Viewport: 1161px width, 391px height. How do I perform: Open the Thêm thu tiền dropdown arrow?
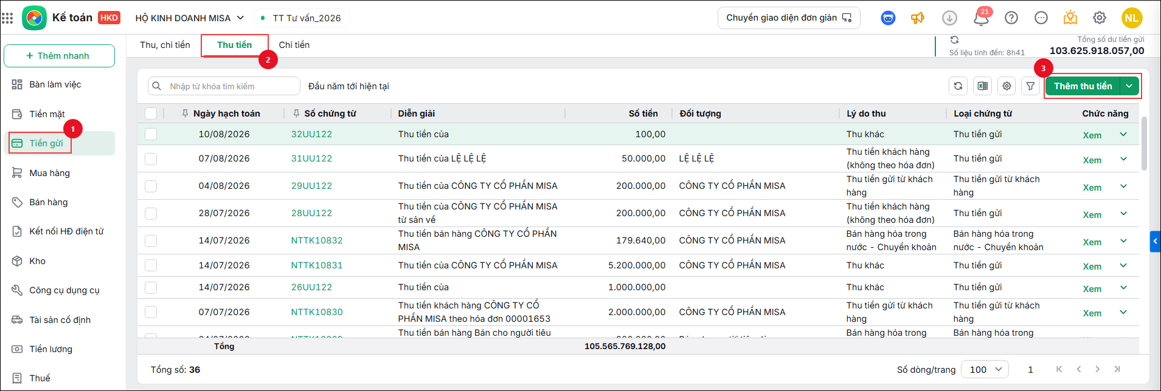pyautogui.click(x=1129, y=86)
